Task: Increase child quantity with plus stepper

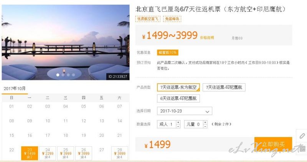Action: 205,122
